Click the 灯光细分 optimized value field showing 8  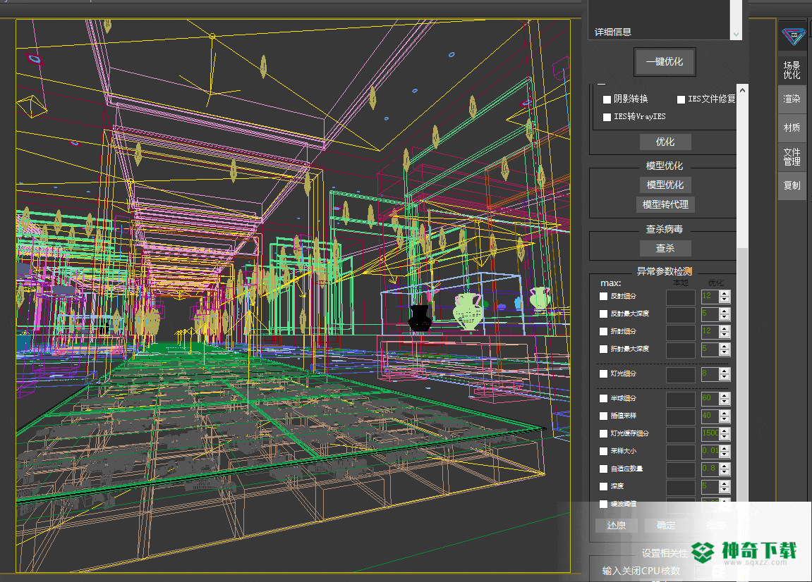point(710,373)
